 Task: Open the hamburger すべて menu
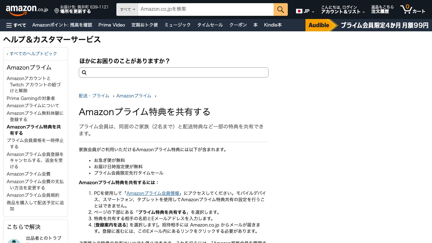[x=16, y=25]
